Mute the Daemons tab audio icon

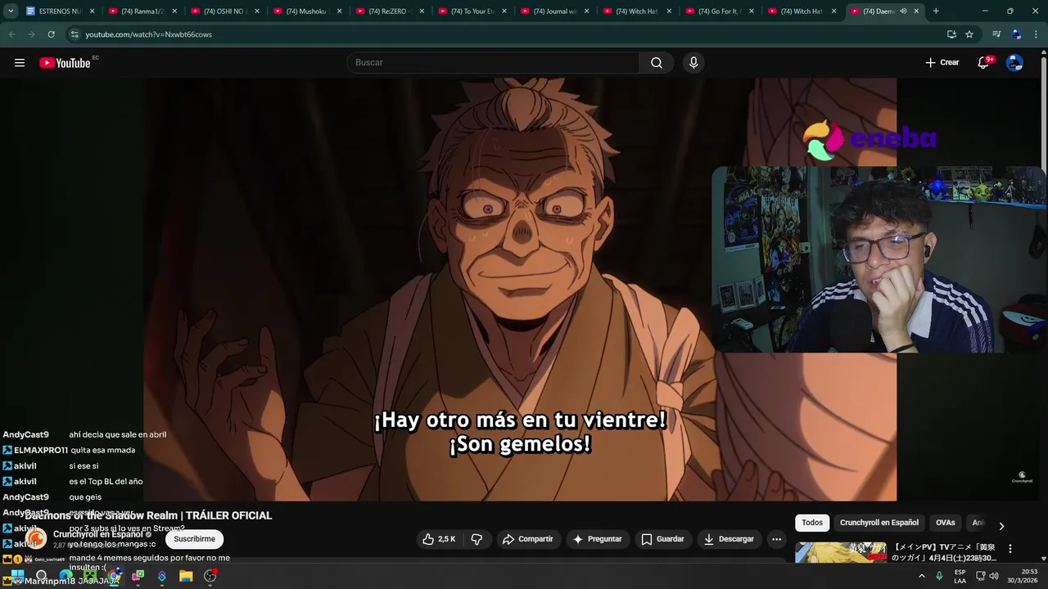[x=903, y=11]
